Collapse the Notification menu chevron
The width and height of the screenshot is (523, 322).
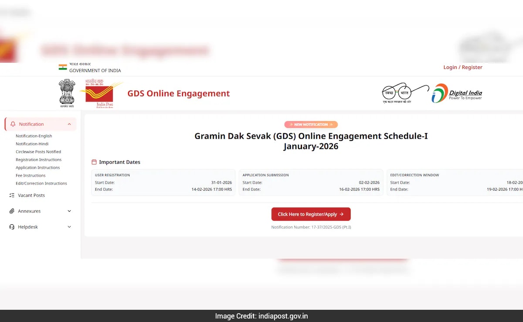pos(69,124)
